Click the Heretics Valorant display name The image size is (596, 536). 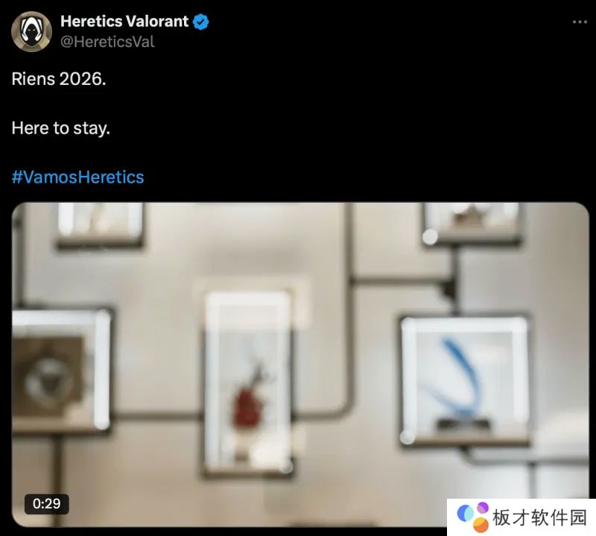(124, 22)
